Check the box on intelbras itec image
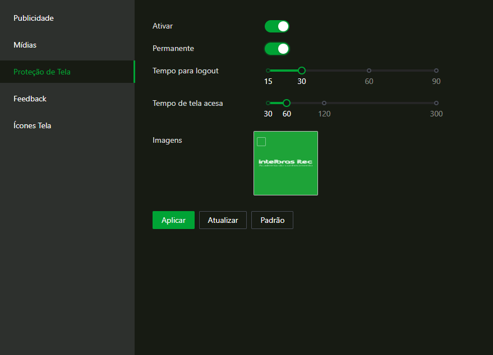The image size is (493, 355). pos(261,142)
